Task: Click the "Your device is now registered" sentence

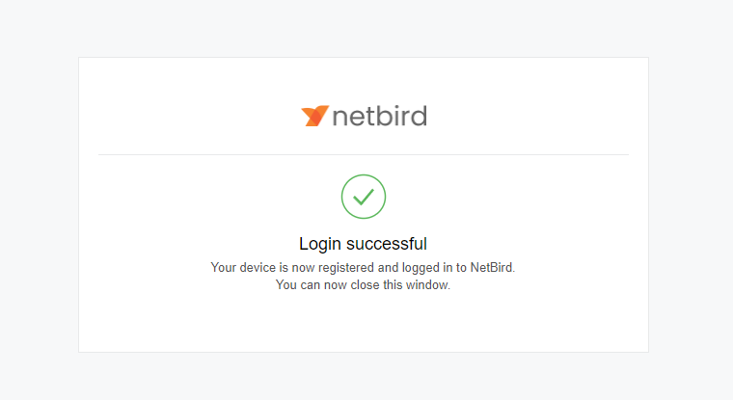Action: click(x=363, y=267)
